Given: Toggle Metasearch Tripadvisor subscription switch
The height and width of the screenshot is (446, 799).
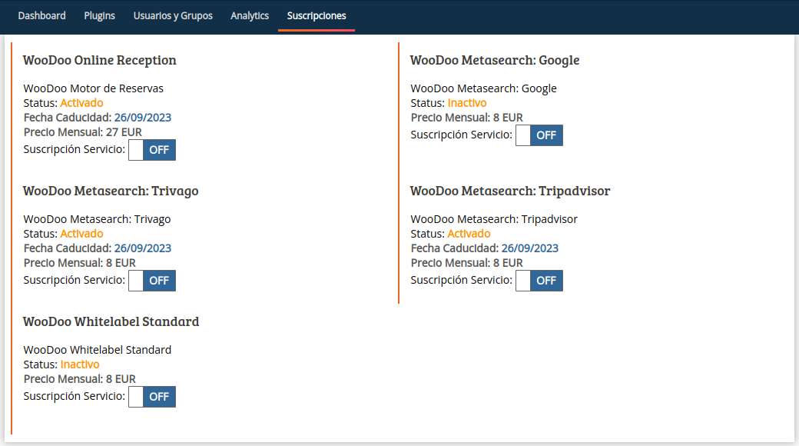Looking at the screenshot, I should coord(539,281).
